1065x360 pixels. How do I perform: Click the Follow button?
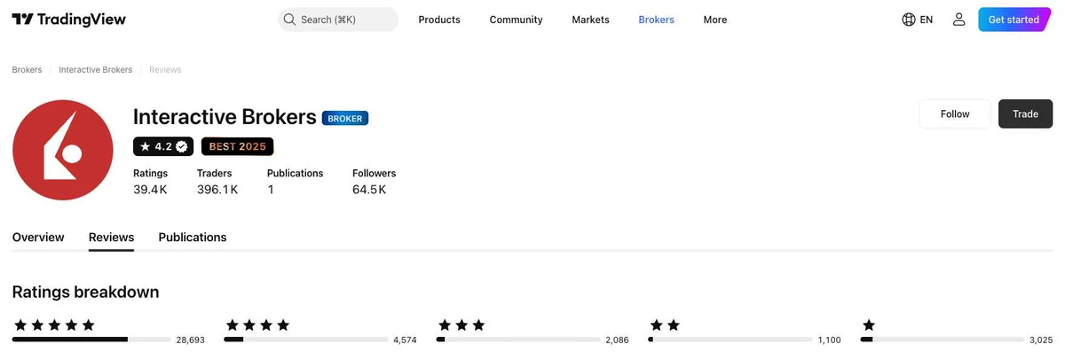coord(955,113)
